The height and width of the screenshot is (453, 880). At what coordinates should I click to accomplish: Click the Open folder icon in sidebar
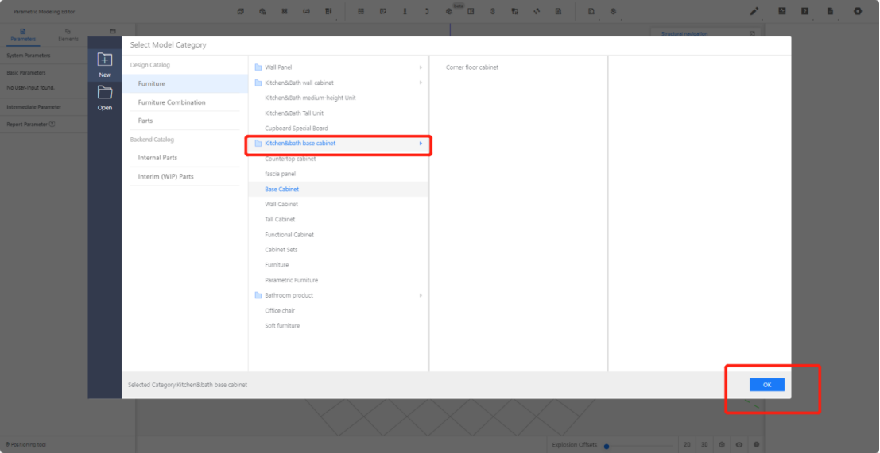click(104, 92)
